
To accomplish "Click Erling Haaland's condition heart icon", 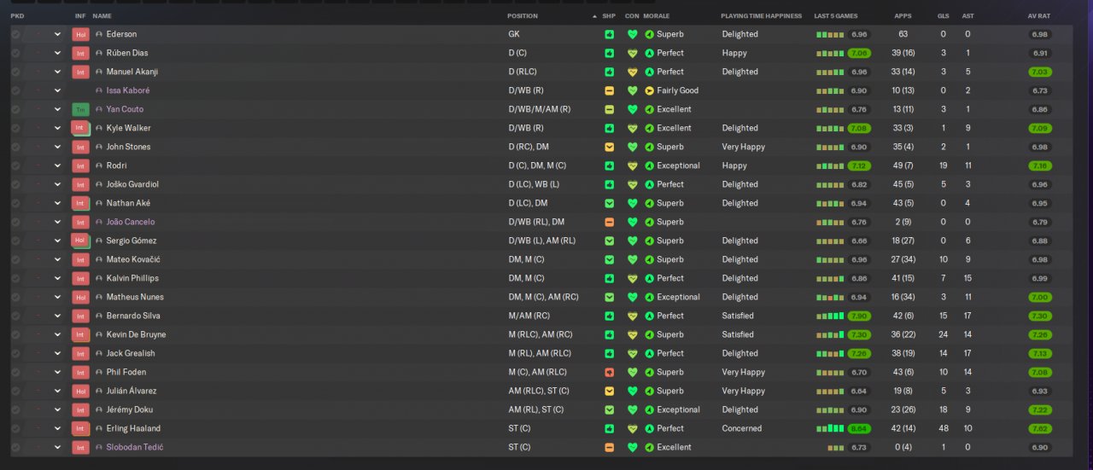I will (632, 428).
